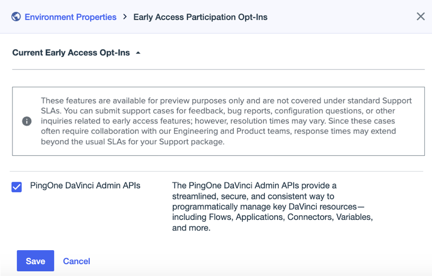Screen dimensions: 432x276
Task: Uncheck the PingOne DaVinci Admin APIs checkbox
Action: (x=16, y=187)
